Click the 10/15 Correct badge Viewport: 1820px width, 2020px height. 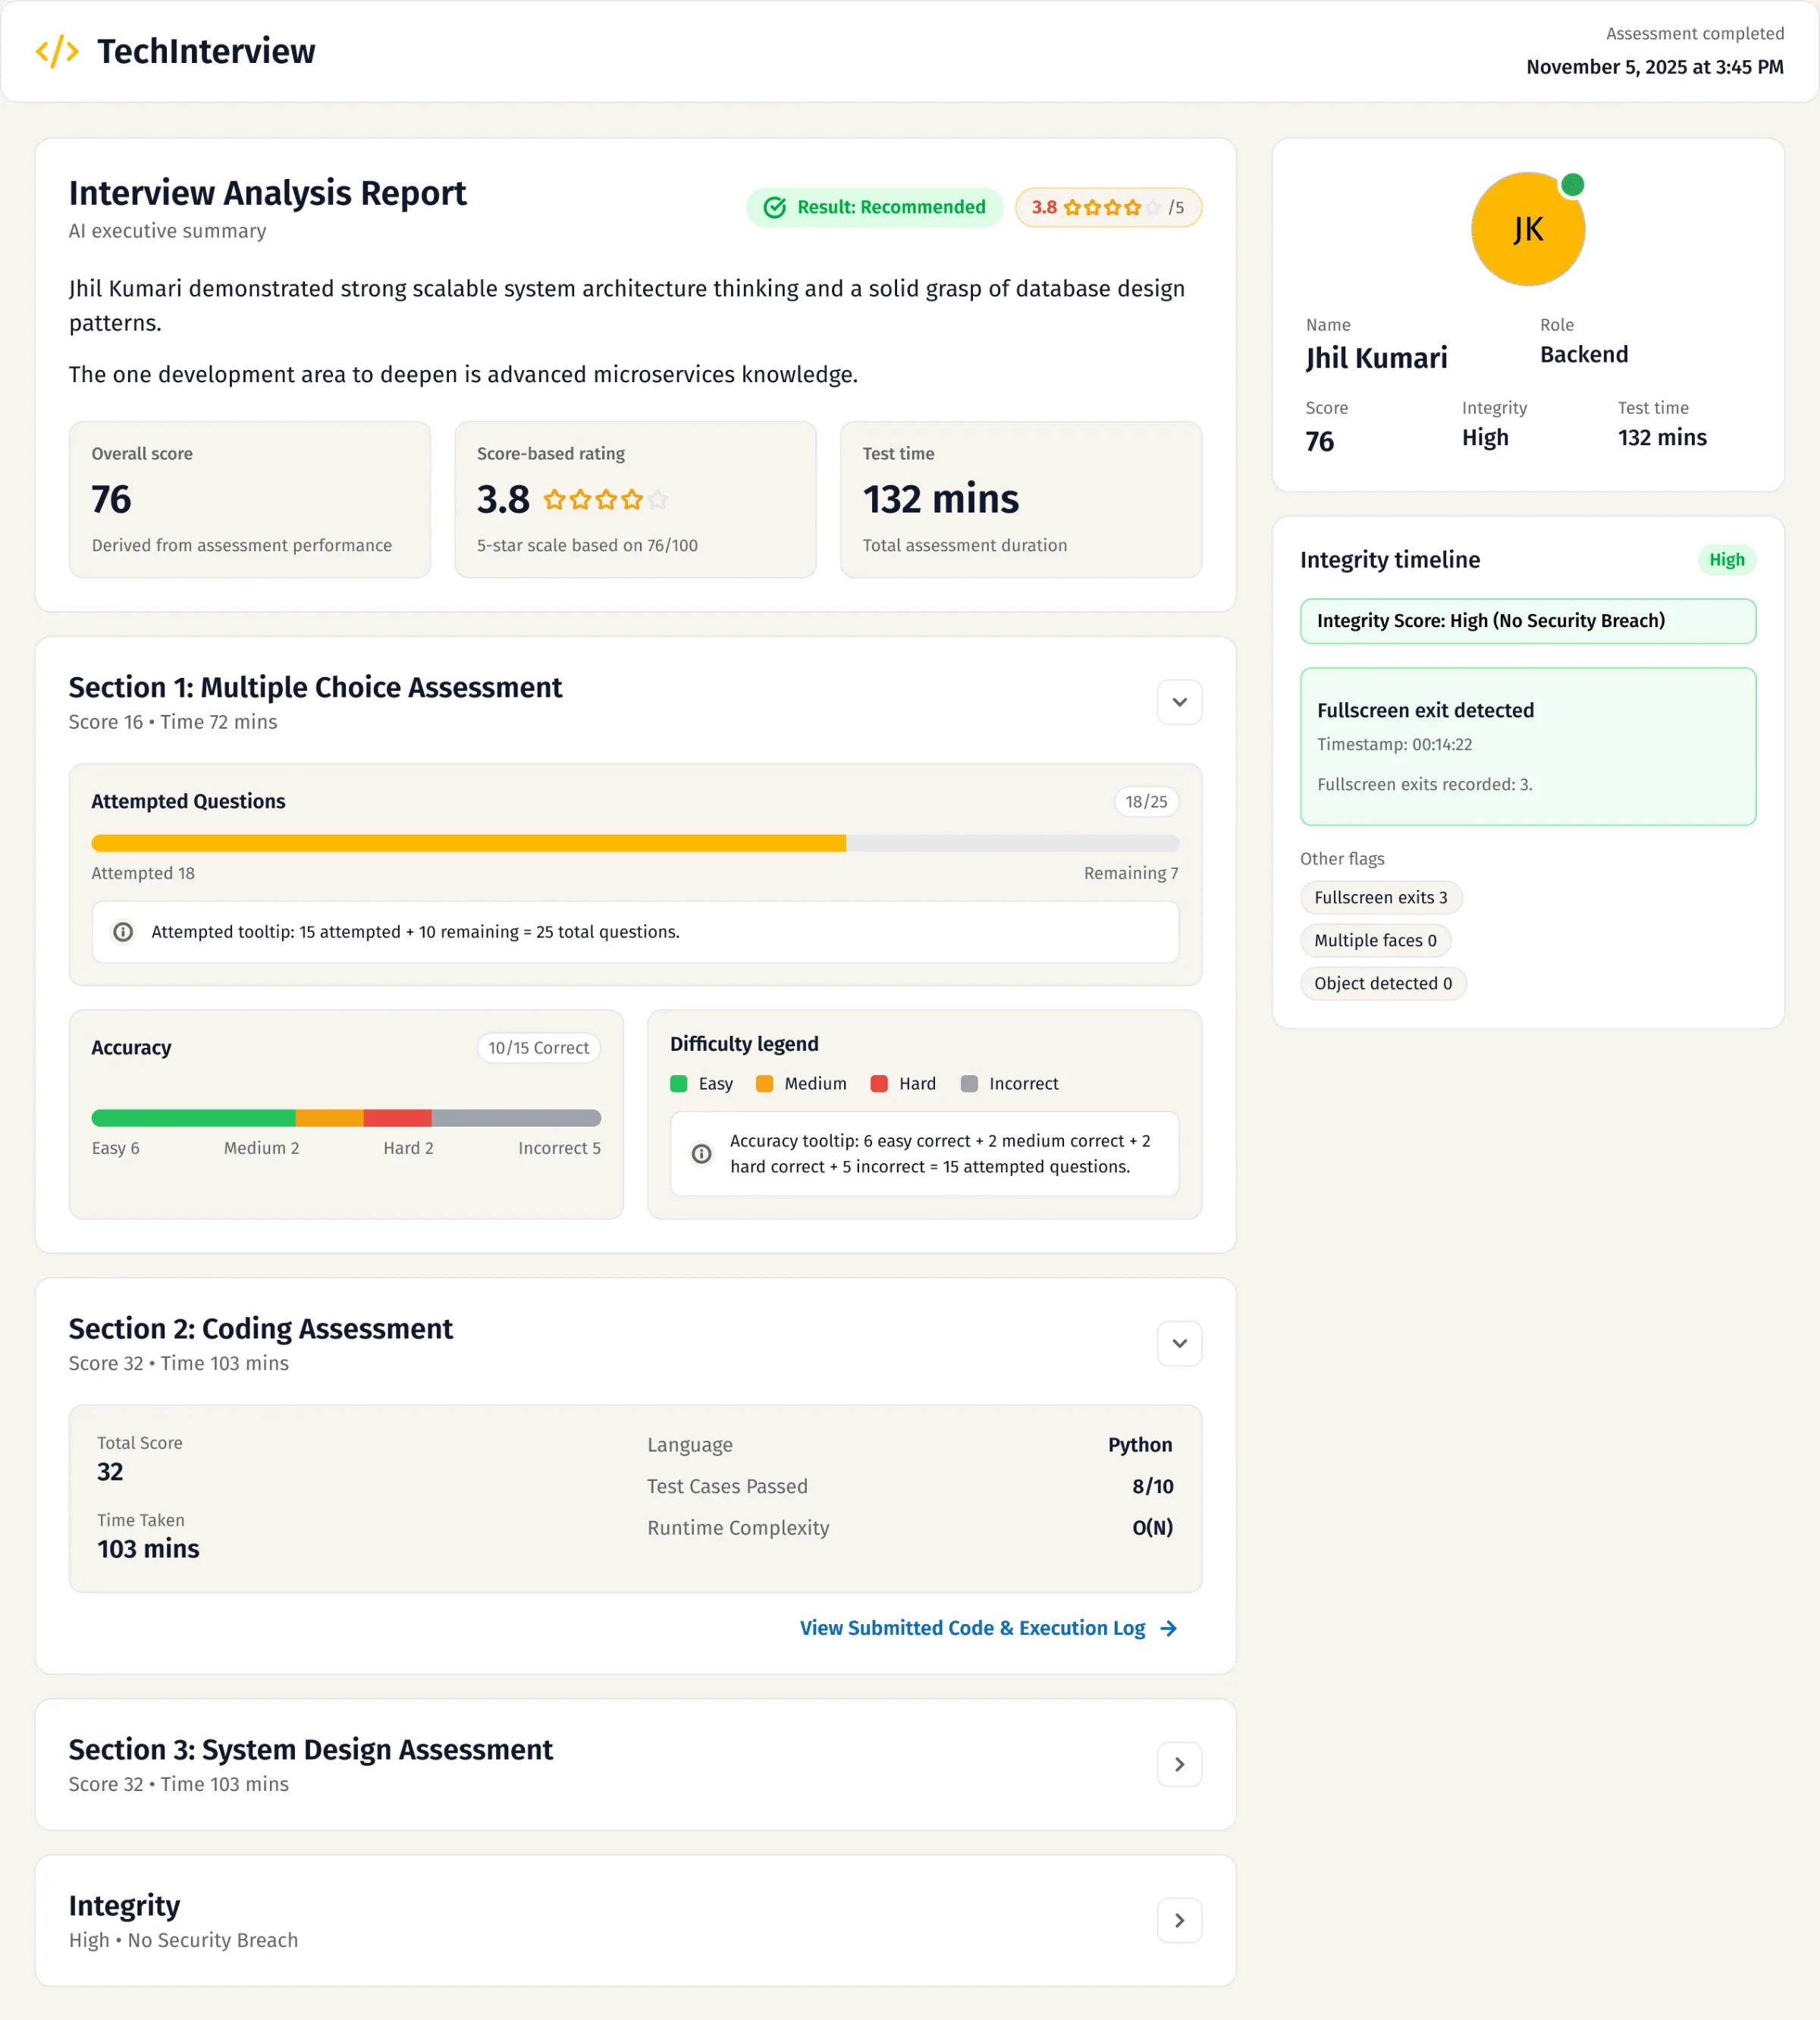[x=538, y=1048]
